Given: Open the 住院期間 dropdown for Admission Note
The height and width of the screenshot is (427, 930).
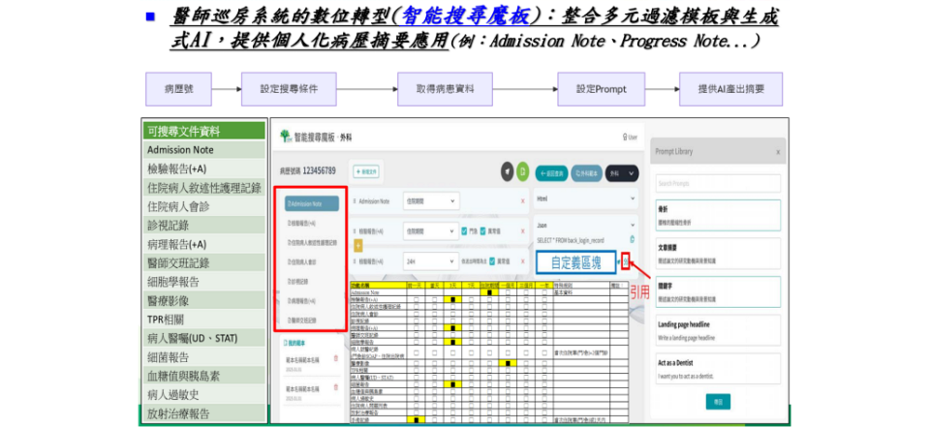Looking at the screenshot, I should (x=431, y=201).
